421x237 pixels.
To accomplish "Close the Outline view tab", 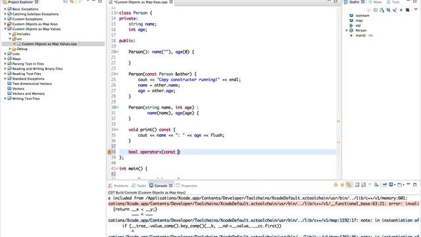I will click(x=362, y=2).
